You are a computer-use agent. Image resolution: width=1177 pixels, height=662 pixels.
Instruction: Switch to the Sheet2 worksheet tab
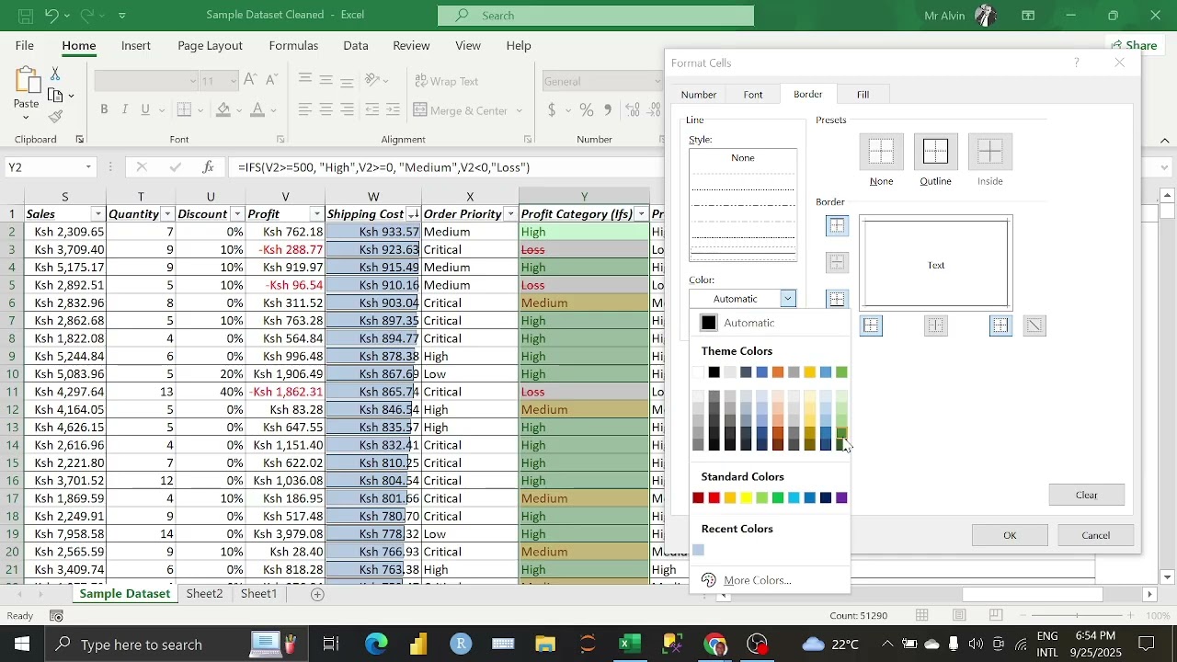click(204, 594)
